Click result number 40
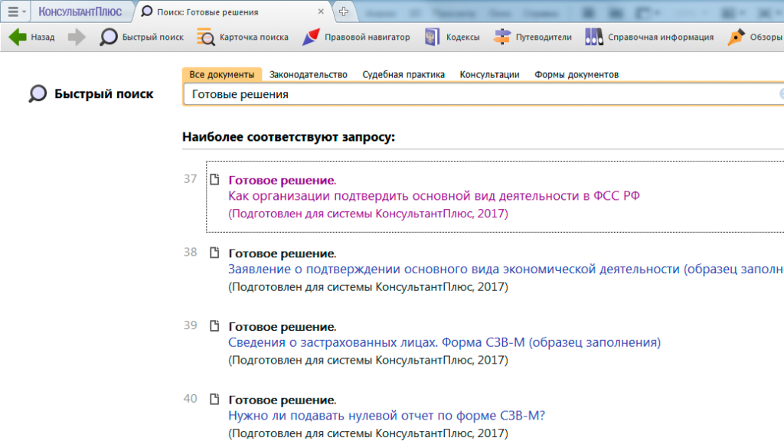784x441 pixels. (x=190, y=398)
